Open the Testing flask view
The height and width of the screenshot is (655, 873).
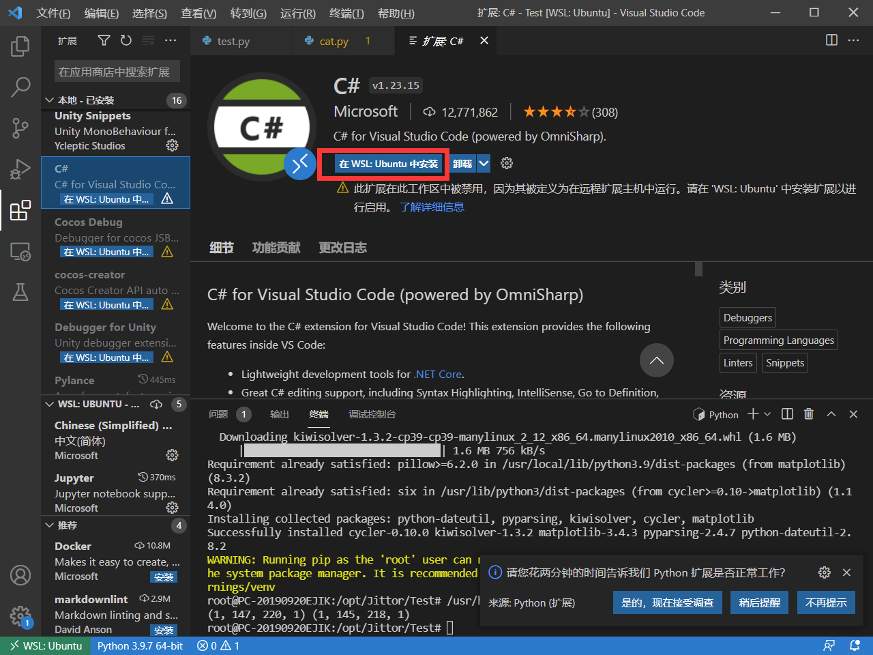point(20,292)
